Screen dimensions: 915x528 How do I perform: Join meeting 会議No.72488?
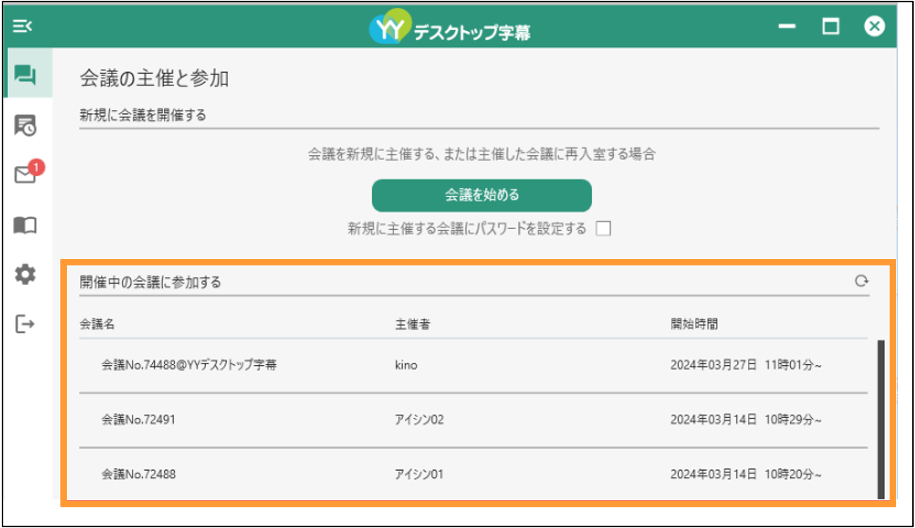473,474
